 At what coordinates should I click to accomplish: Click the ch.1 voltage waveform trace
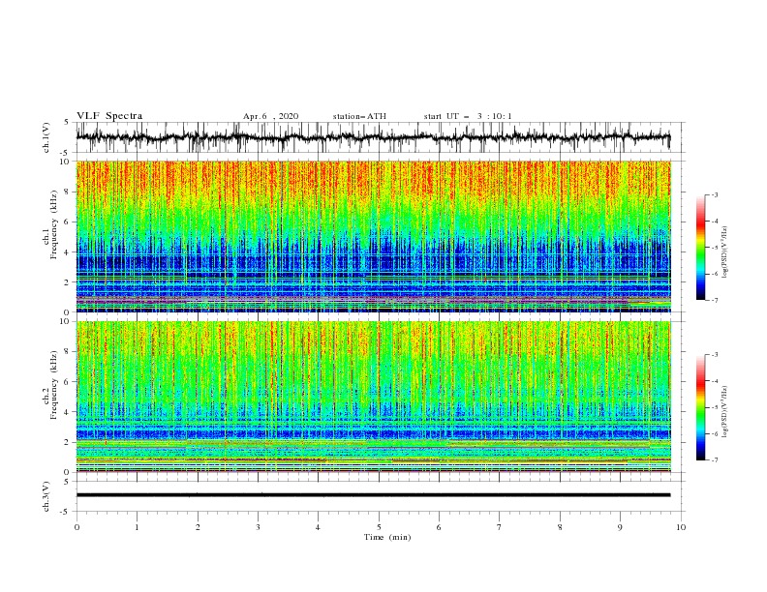pos(373,137)
